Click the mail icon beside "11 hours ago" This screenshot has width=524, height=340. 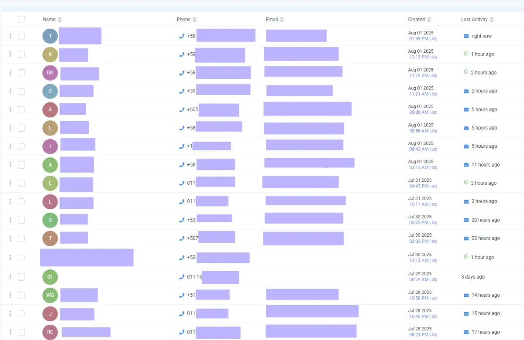[466, 165]
